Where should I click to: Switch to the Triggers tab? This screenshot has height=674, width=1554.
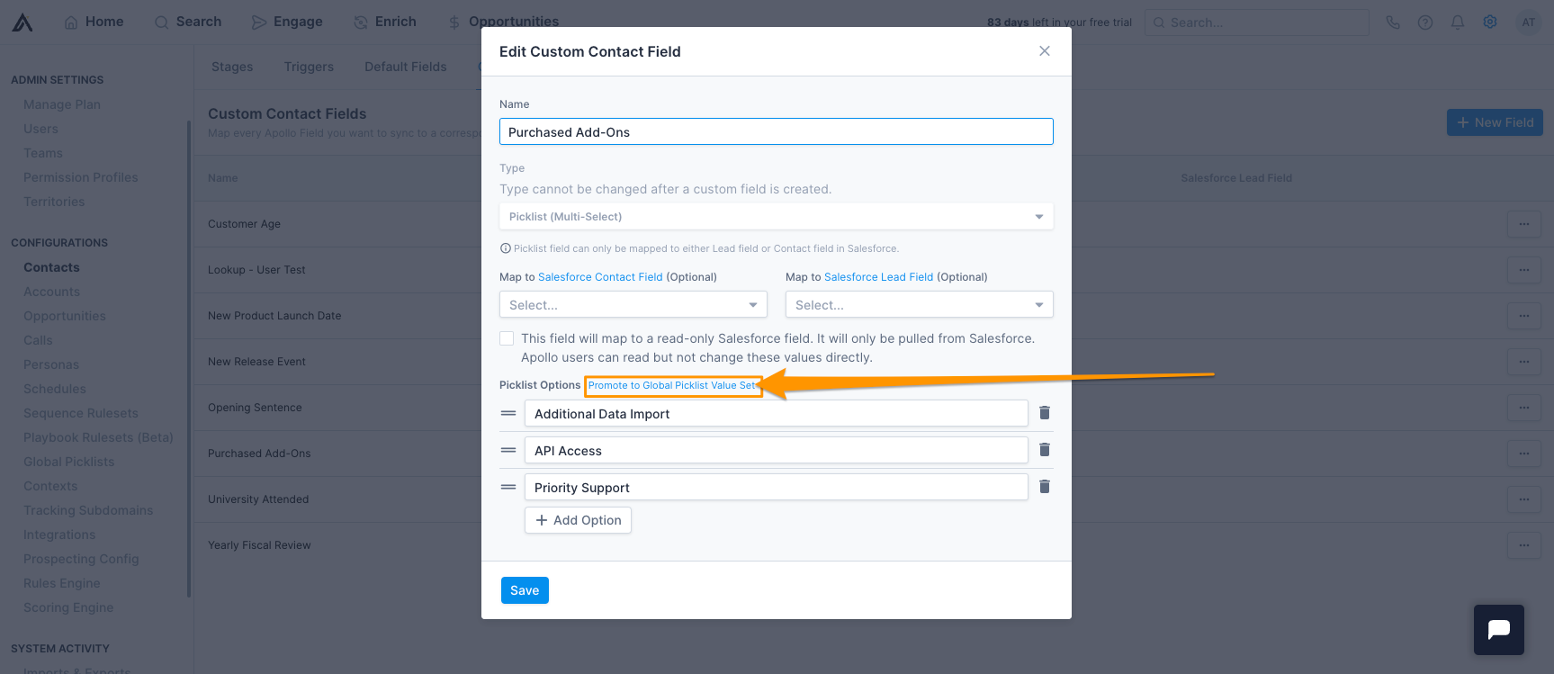(309, 66)
